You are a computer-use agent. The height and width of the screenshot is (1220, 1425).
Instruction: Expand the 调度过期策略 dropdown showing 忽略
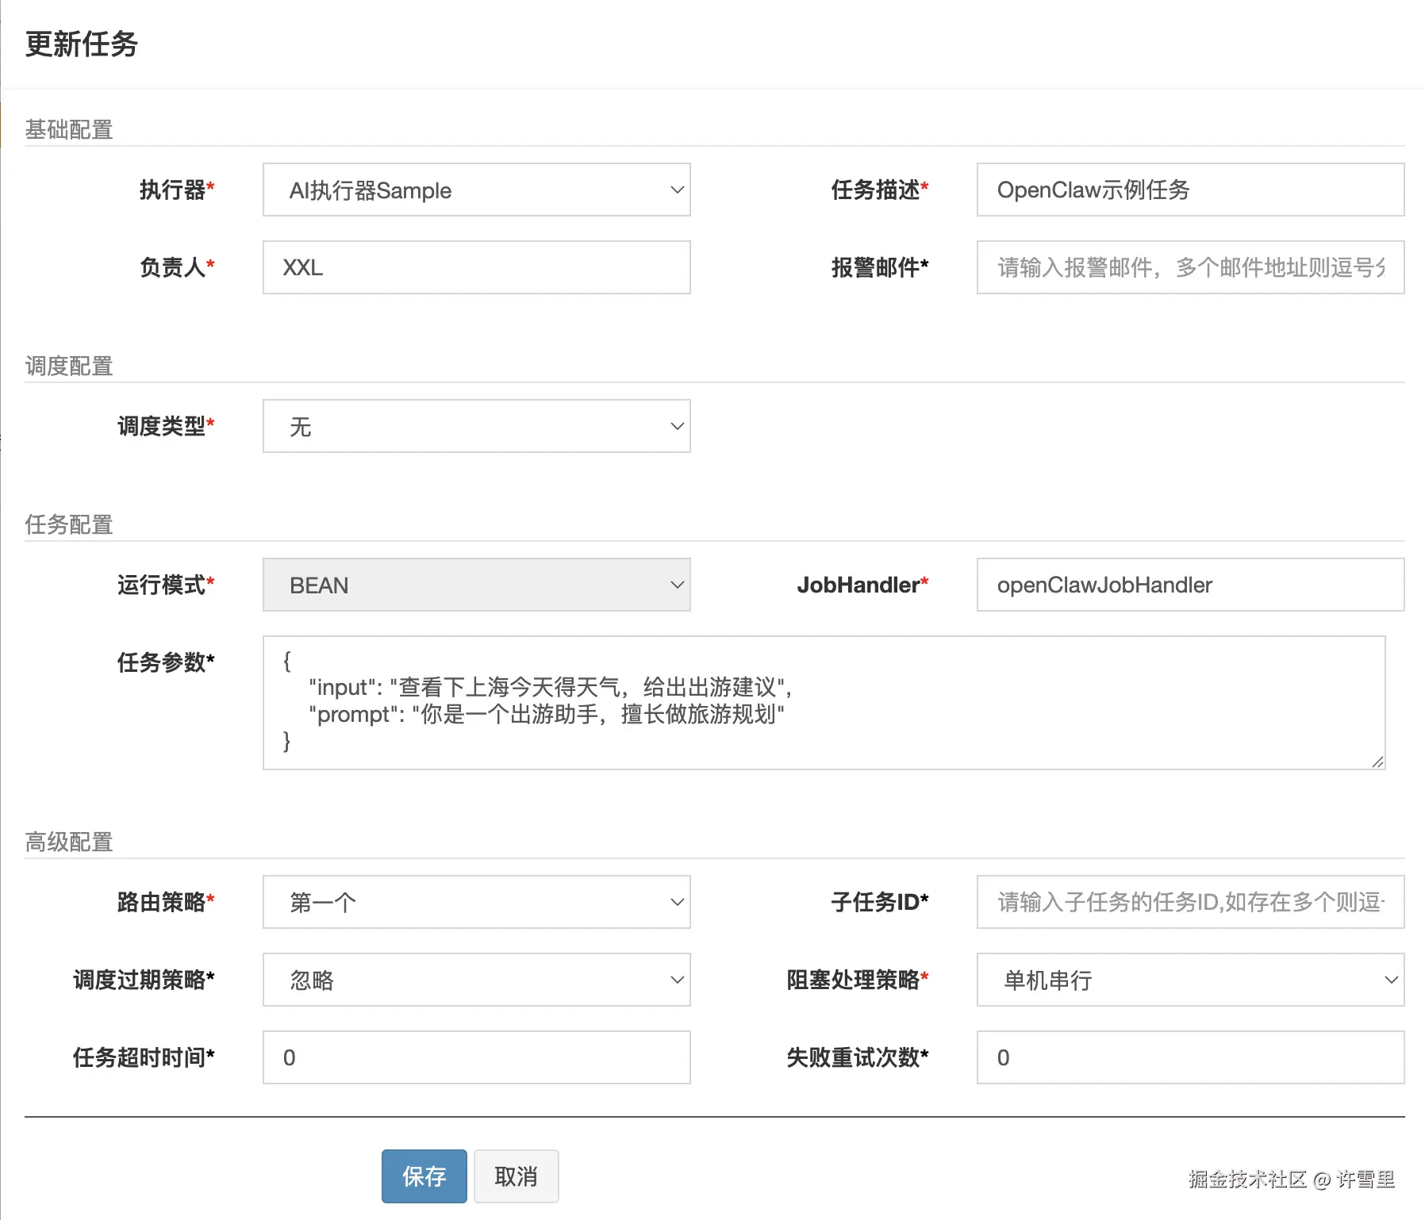point(474,980)
